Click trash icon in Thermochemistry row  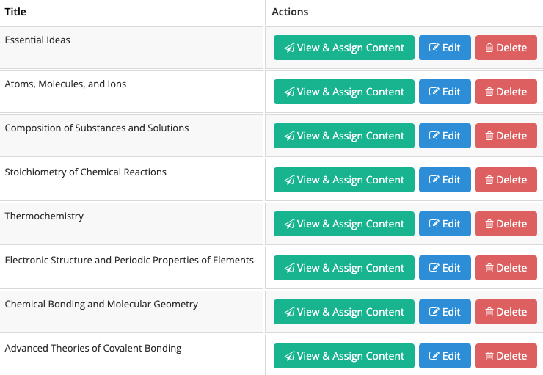tap(489, 224)
